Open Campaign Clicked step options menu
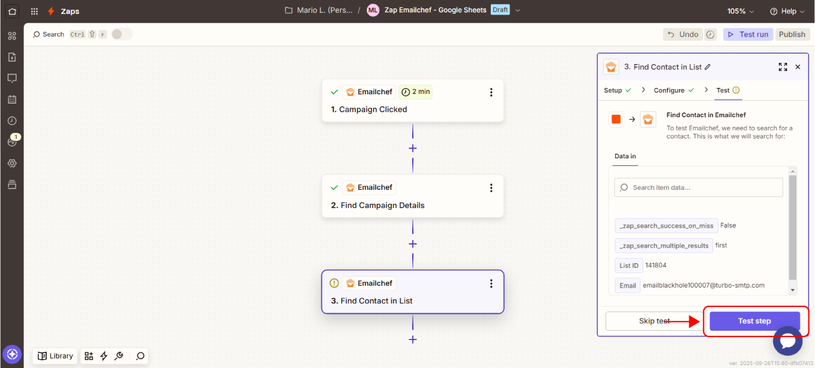This screenshot has width=815, height=368. pyautogui.click(x=491, y=92)
